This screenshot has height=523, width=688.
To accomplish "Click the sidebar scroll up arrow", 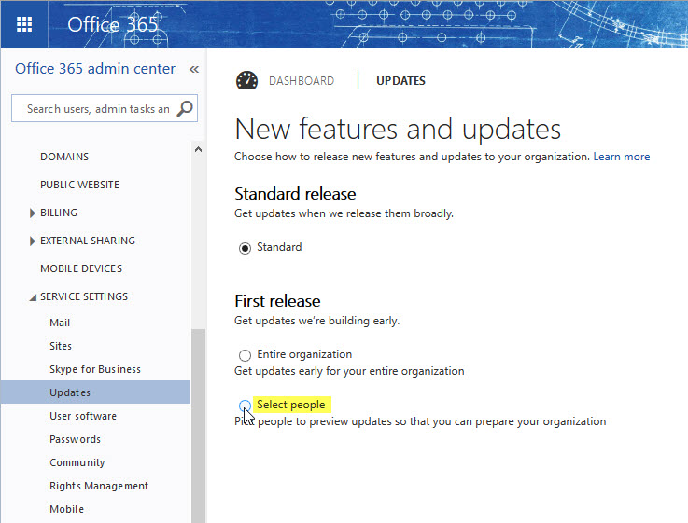I will (x=198, y=150).
